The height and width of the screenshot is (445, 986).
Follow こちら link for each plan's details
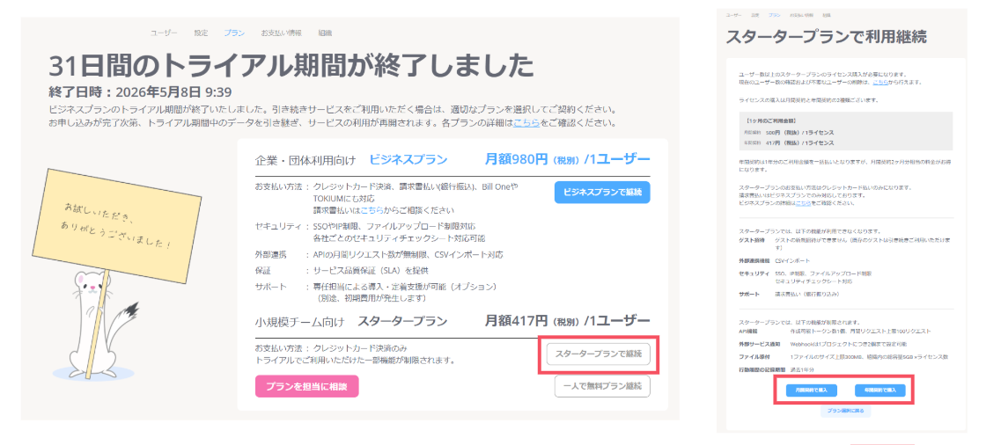[x=526, y=122]
